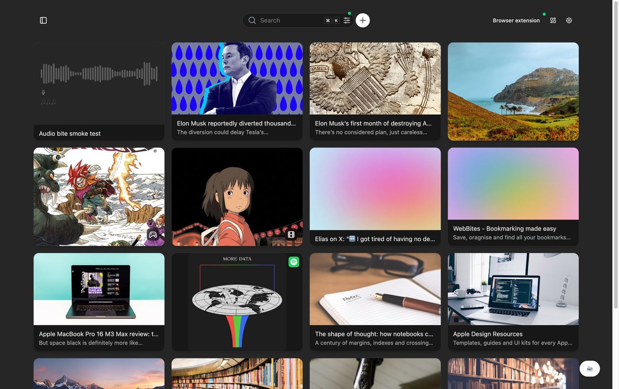619x389 pixels.
Task: Open Audio bite smoke test card title
Action: (x=70, y=133)
